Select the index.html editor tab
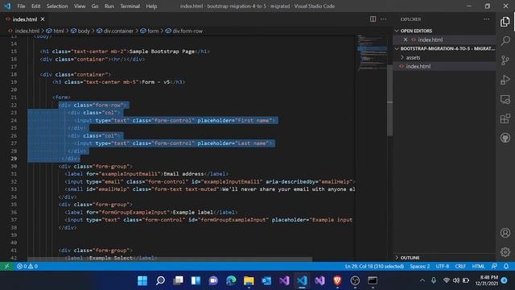This screenshot has width=515, height=290. (x=25, y=19)
